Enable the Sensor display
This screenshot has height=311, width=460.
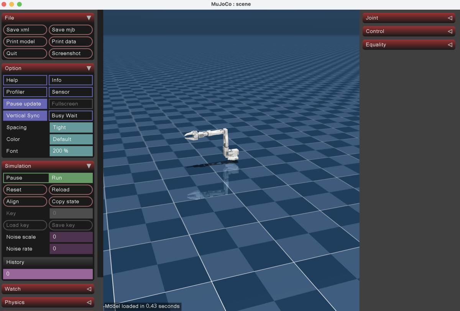click(71, 92)
